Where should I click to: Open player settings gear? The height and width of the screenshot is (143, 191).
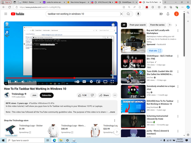[x=91, y=82]
